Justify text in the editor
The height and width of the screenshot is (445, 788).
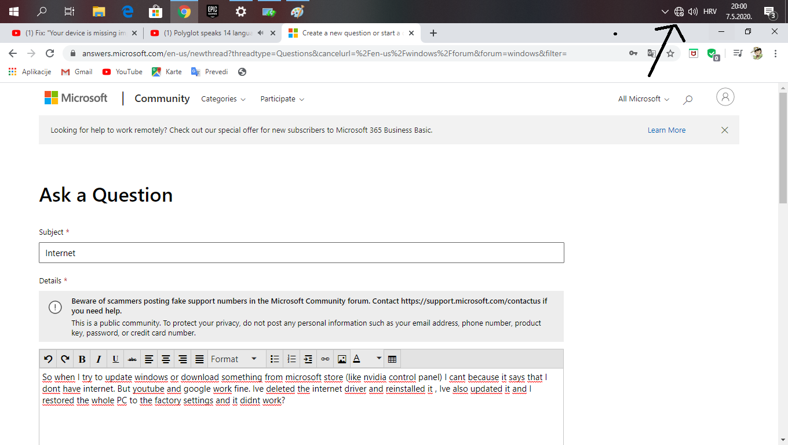(x=199, y=359)
